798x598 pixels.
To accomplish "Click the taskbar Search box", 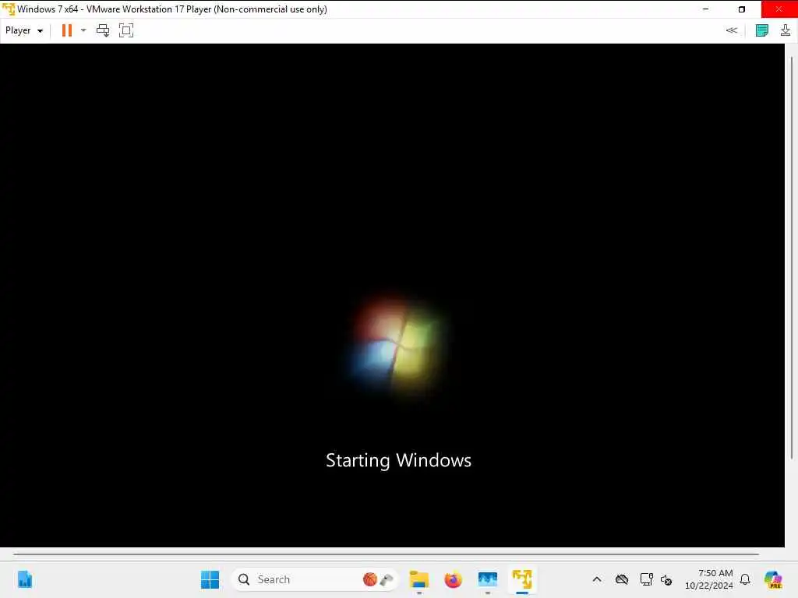I will tap(314, 579).
